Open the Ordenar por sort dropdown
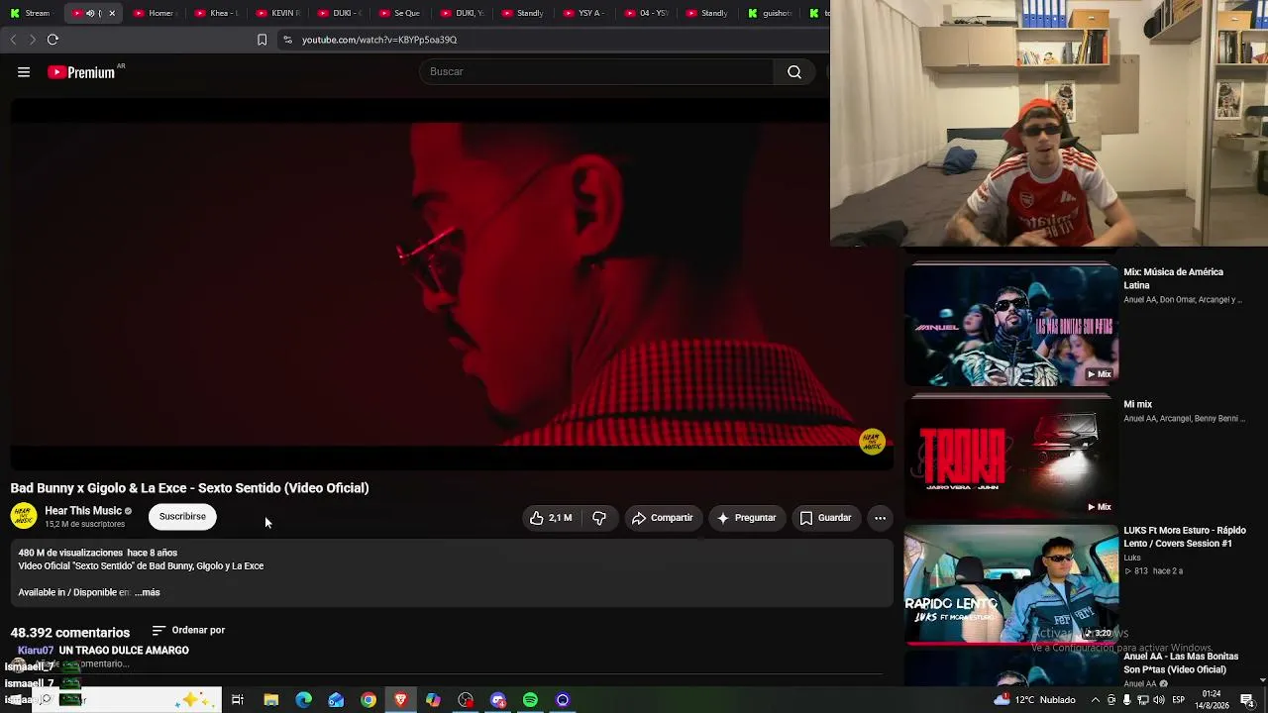Screen dimensions: 1268x713 point(188,630)
